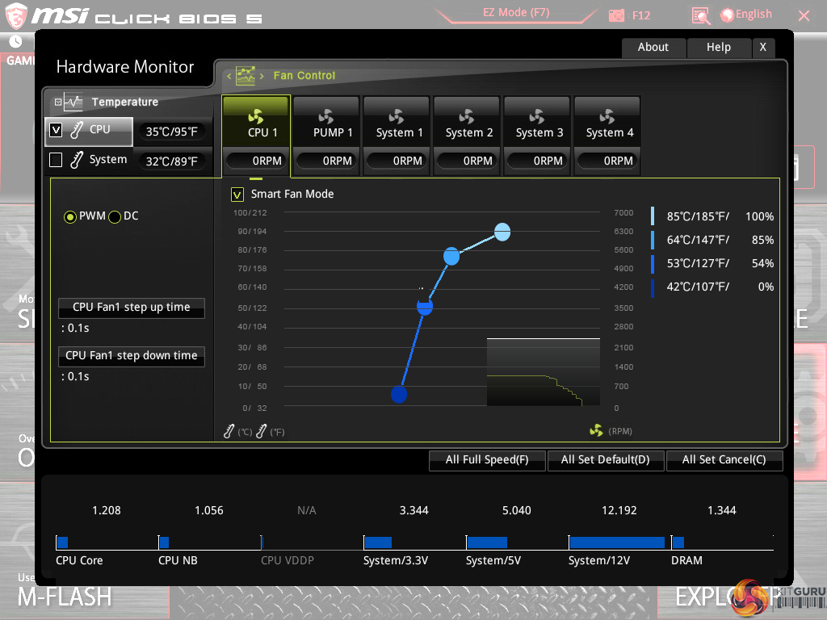The image size is (827, 620).
Task: Click All Set Default(D) button
Action: pos(606,459)
